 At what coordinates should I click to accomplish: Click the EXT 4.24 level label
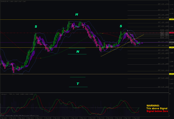point(163,70)
